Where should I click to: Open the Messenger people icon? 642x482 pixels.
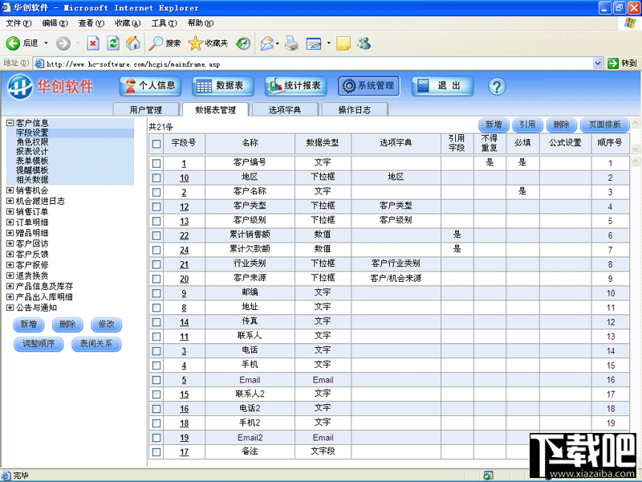(364, 43)
